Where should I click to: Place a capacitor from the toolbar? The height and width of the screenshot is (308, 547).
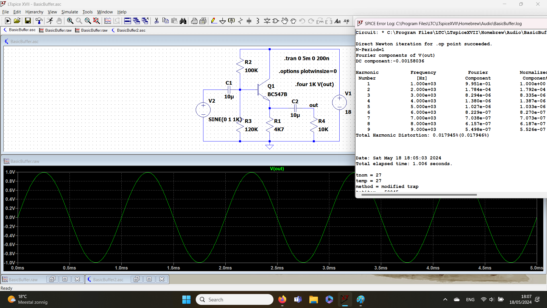[249, 21]
